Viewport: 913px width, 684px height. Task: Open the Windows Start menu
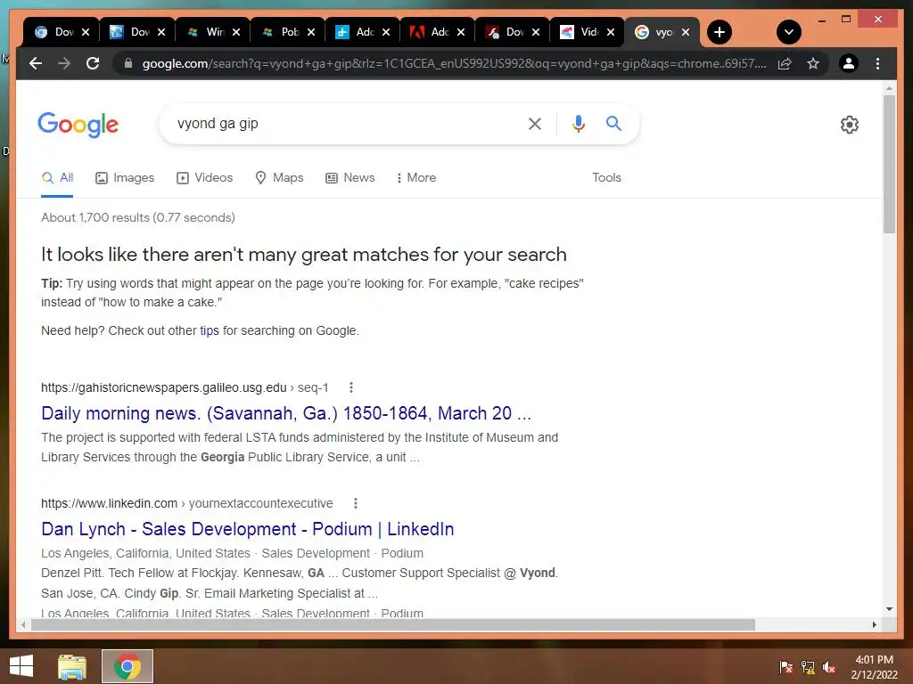pos(21,666)
